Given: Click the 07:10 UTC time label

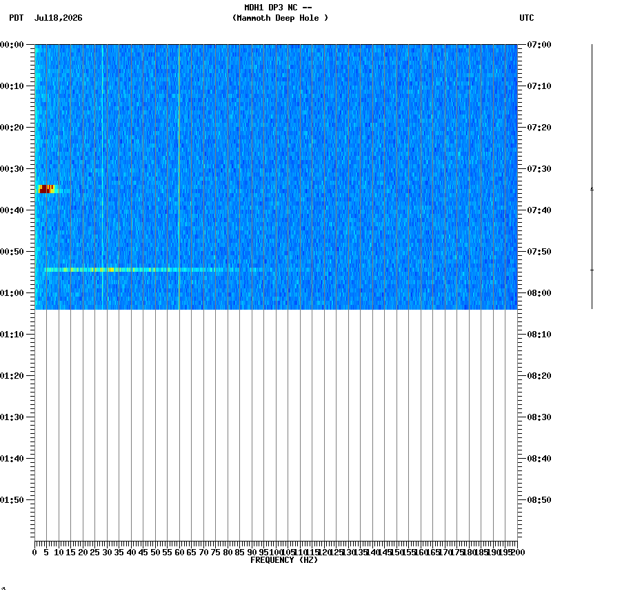Looking at the screenshot, I should (x=539, y=86).
